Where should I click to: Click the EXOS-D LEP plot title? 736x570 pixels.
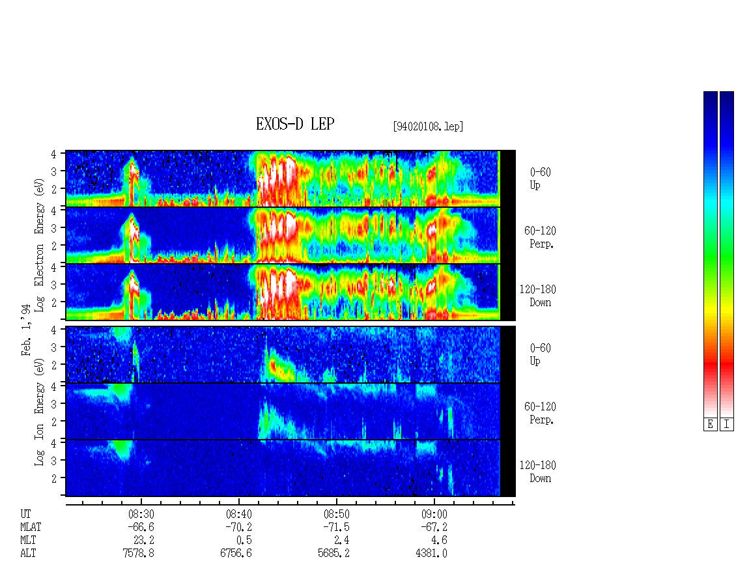point(295,124)
